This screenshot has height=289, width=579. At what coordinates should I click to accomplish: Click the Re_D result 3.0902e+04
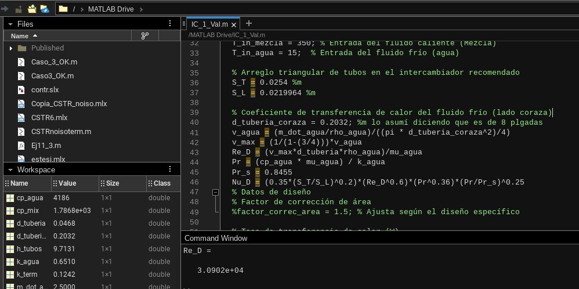coord(220,270)
